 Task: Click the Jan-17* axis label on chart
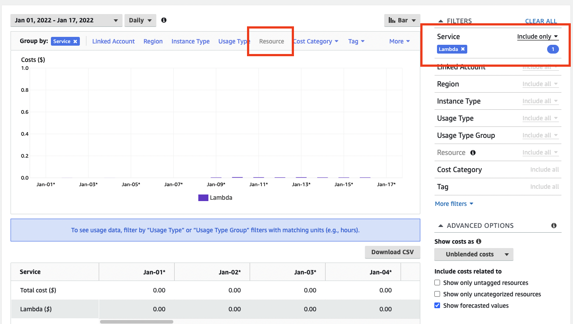coord(386,184)
